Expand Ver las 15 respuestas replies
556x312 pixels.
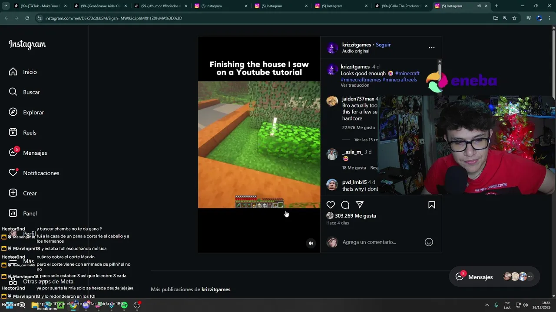coord(366,140)
